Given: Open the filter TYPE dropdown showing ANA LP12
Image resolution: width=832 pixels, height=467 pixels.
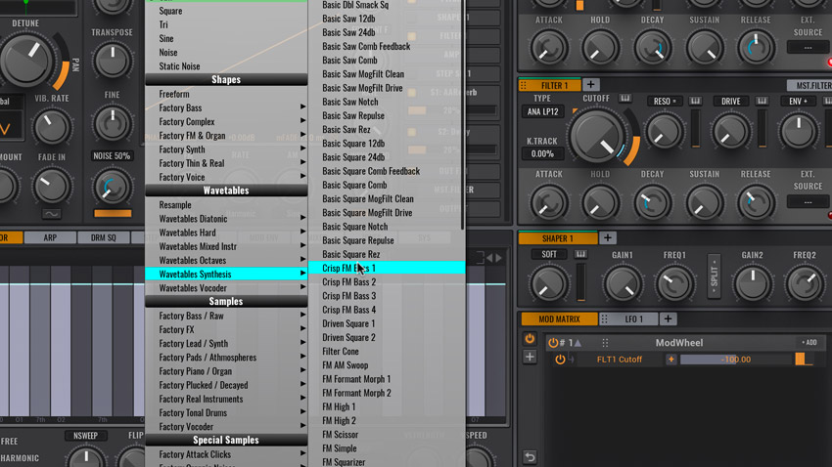Looking at the screenshot, I should 542,111.
